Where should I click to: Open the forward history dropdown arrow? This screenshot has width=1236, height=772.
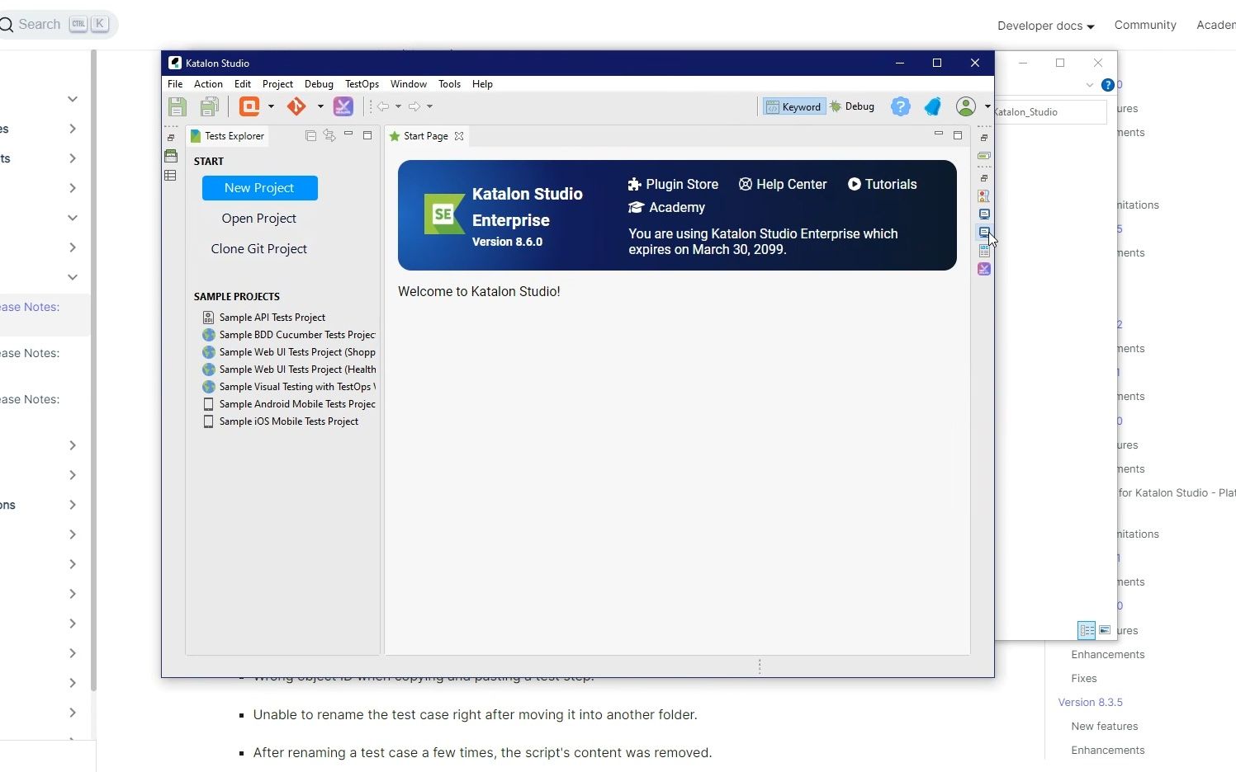tap(429, 106)
